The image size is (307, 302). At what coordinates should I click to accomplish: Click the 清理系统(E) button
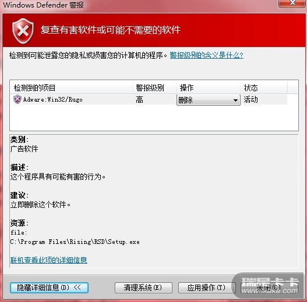(x=143, y=287)
